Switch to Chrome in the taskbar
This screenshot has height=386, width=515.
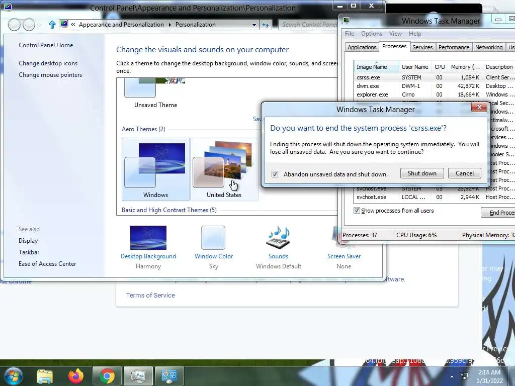click(x=107, y=376)
